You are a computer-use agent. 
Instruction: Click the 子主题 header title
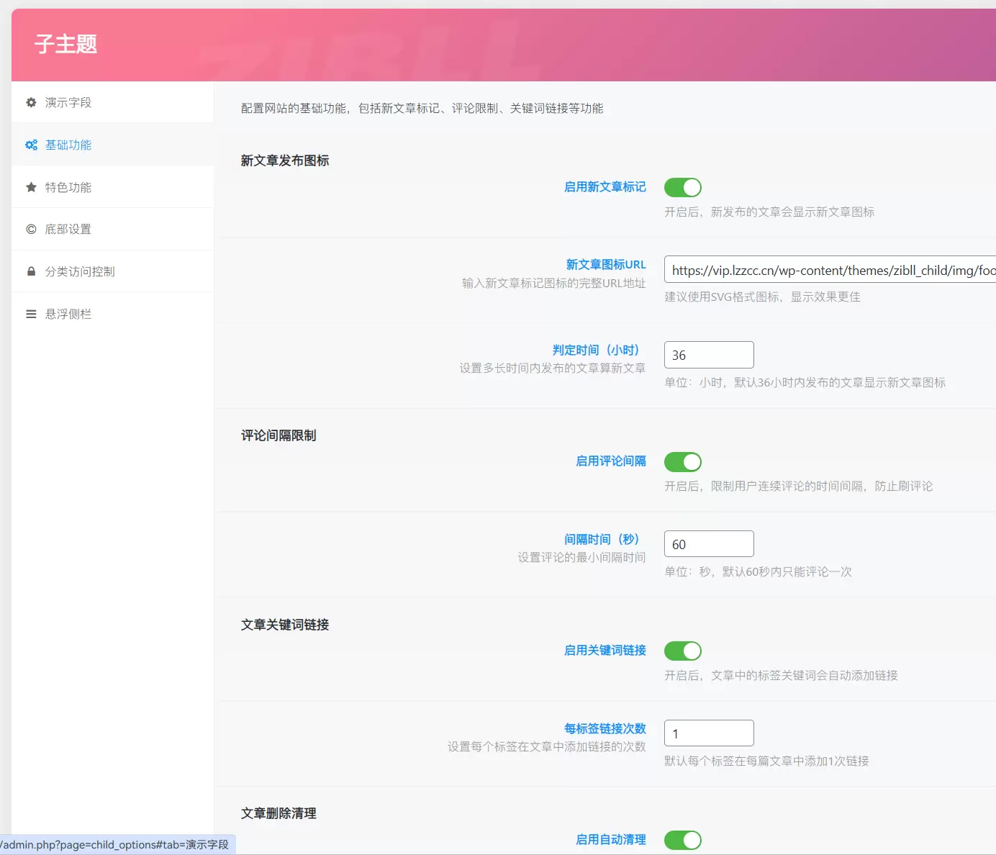(65, 44)
